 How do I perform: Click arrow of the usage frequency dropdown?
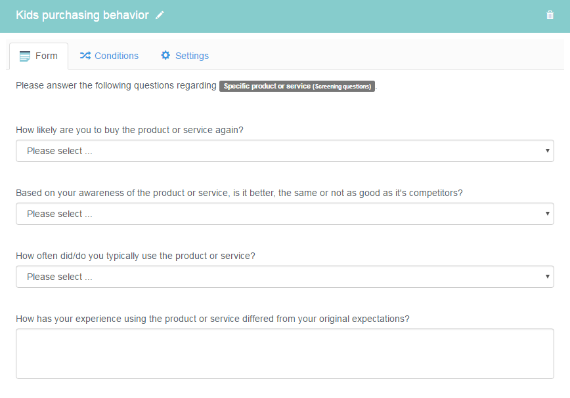(x=547, y=277)
